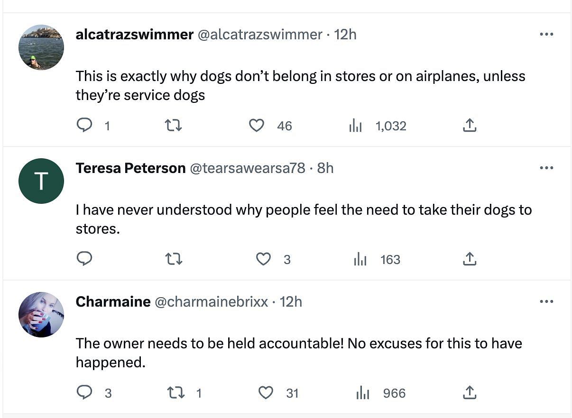
Task: Like alcatrazswimmer's tweet
Action: [257, 126]
